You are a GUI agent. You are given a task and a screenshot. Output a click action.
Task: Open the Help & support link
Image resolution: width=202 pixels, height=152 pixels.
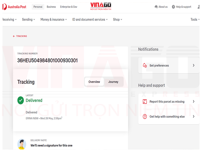tap(182, 7)
